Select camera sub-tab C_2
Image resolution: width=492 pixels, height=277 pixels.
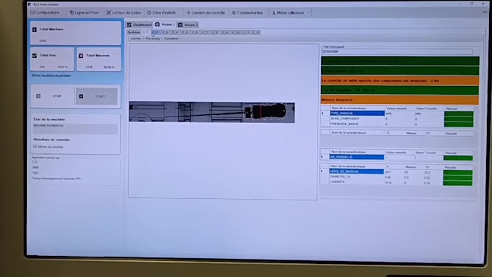point(156,33)
